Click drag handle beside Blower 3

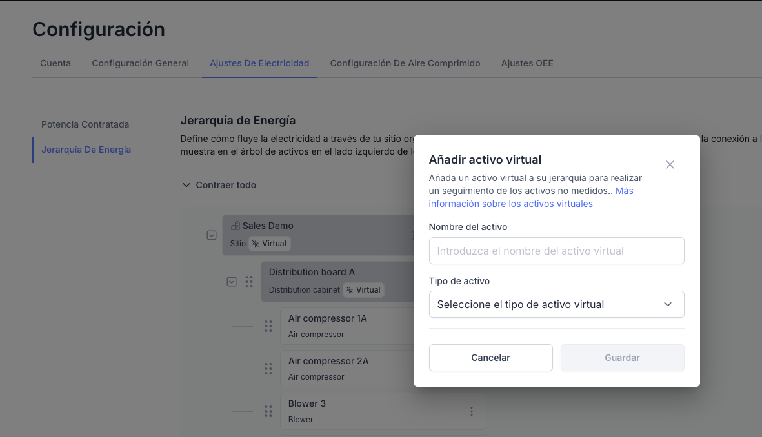(x=268, y=411)
